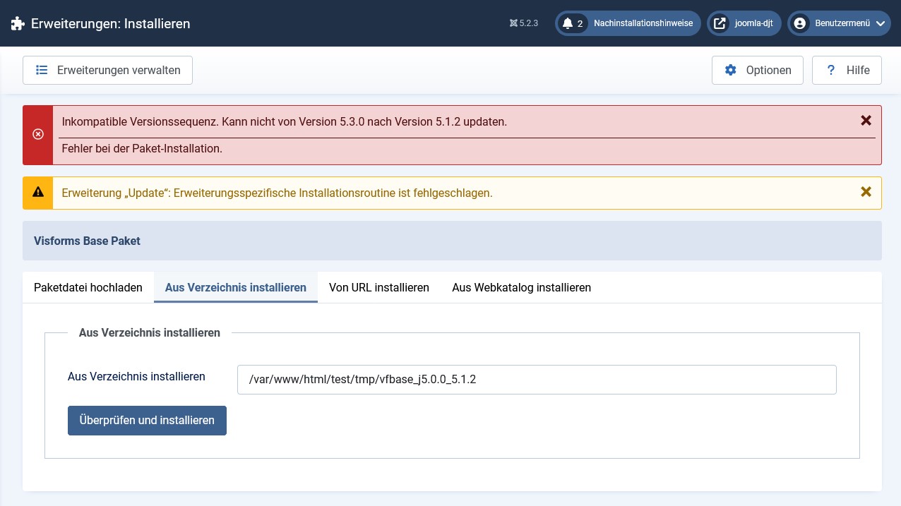This screenshot has height=506, width=901.
Task: Open the Nachinstallationshinweise badge
Action: tap(627, 23)
